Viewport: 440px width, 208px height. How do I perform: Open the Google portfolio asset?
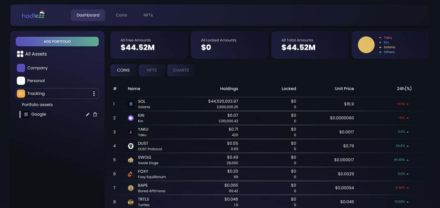click(38, 114)
